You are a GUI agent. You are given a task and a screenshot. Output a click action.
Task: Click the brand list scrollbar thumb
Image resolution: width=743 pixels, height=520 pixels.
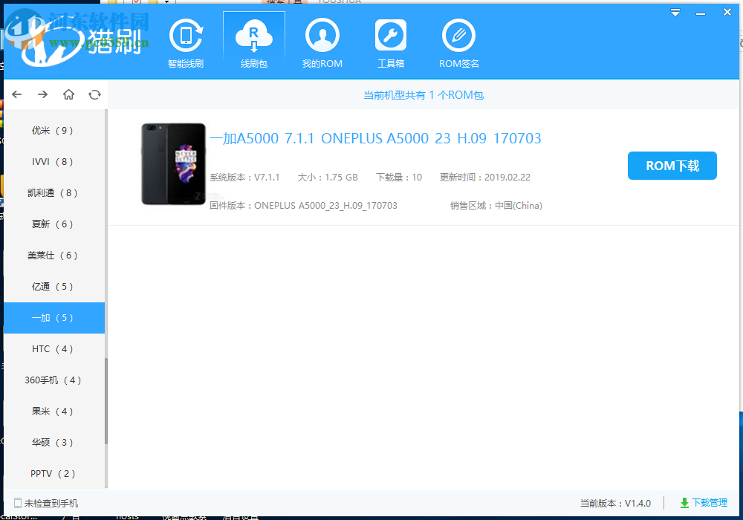(x=106, y=401)
